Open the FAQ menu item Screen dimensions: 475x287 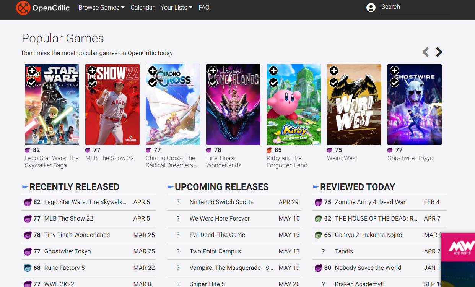tap(204, 8)
